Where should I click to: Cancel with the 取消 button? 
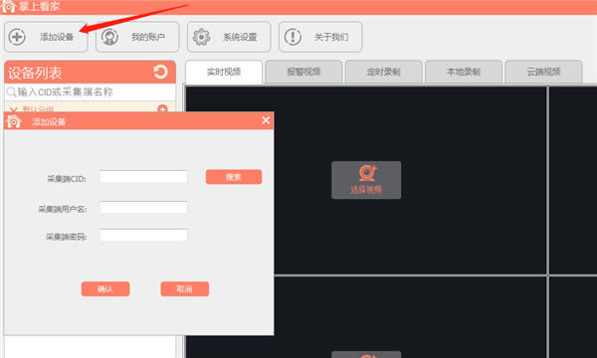click(x=185, y=289)
